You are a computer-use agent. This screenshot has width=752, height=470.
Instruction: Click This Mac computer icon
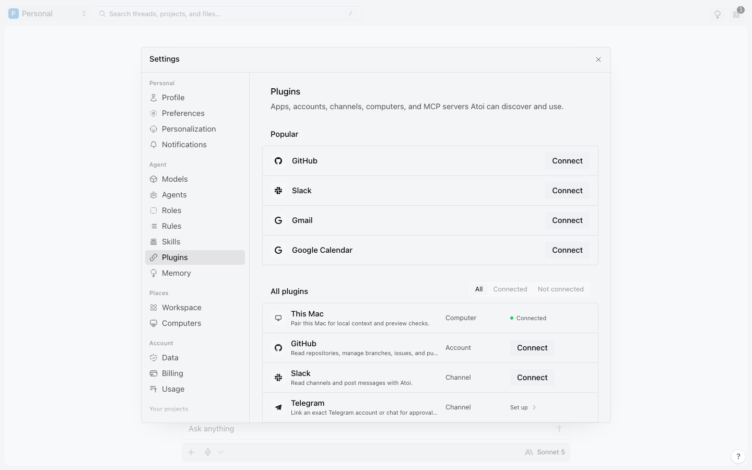278,318
